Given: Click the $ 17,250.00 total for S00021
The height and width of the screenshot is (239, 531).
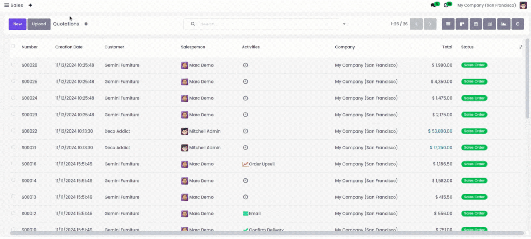Looking at the screenshot, I should pos(441,148).
